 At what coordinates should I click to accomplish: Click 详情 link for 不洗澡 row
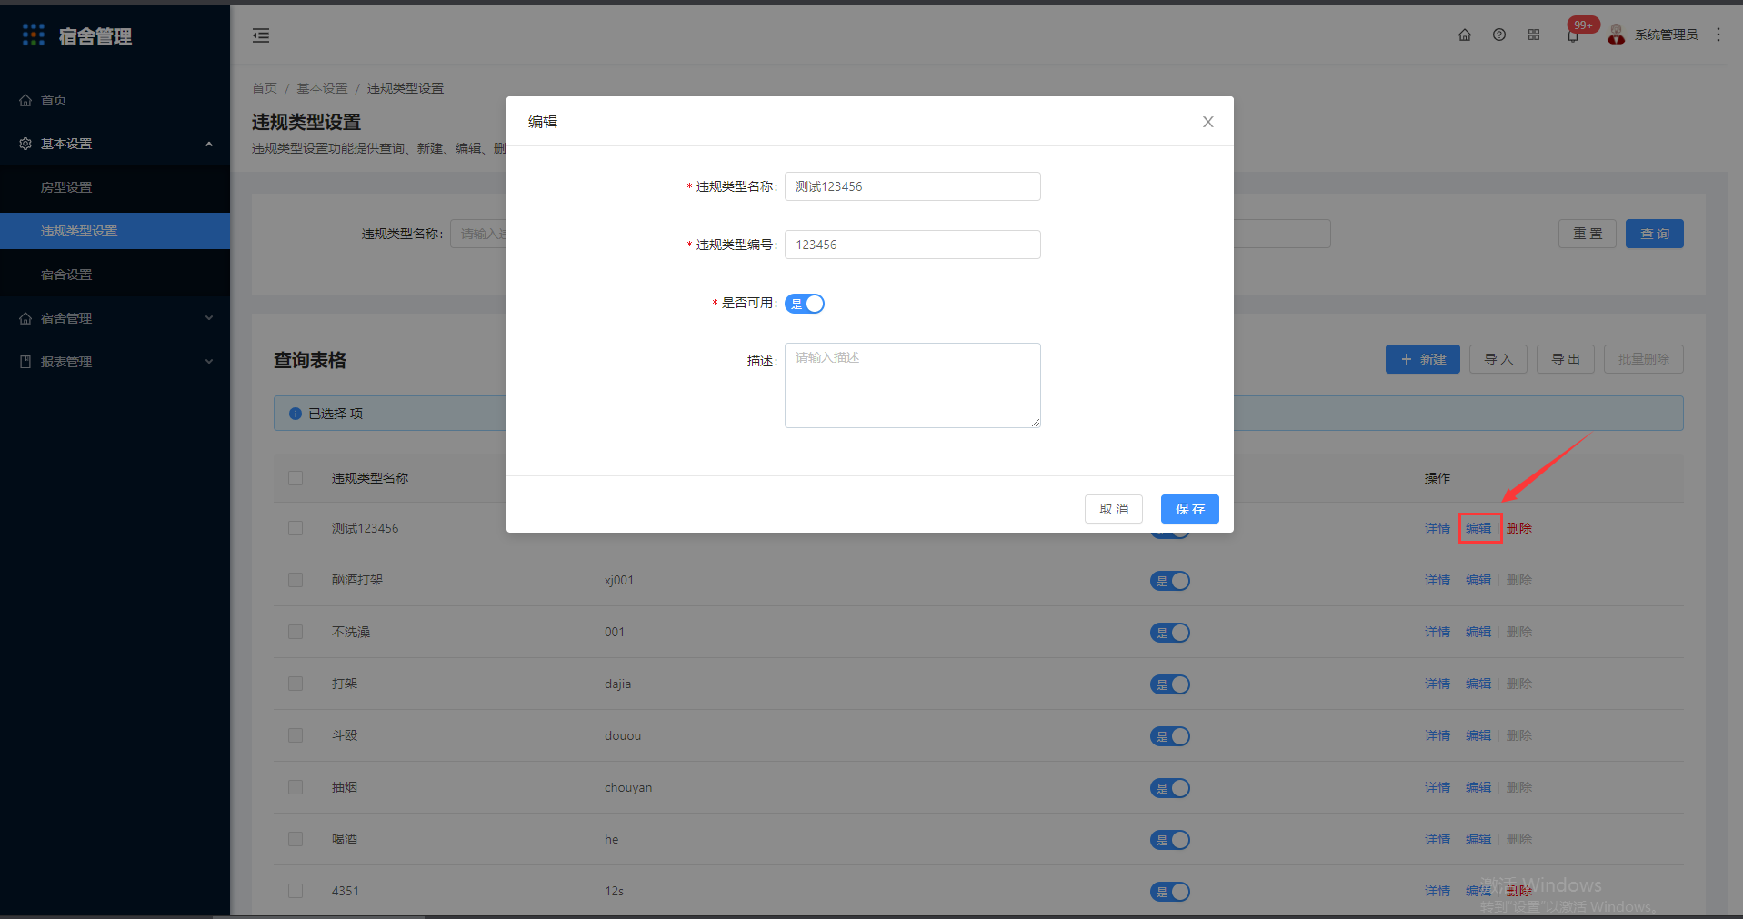coord(1437,632)
